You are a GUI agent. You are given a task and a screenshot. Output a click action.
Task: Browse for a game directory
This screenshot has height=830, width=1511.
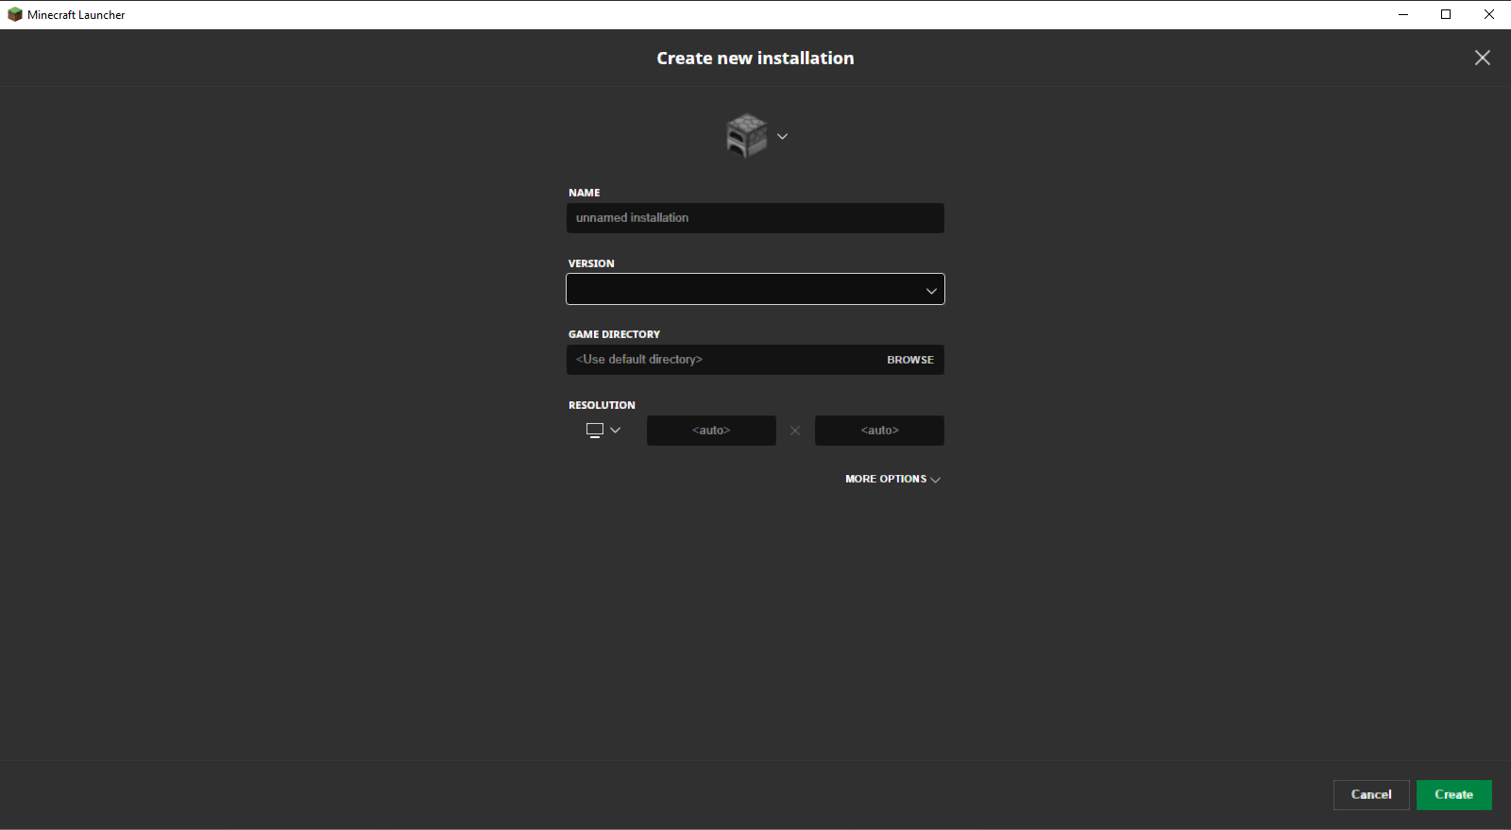tap(910, 360)
